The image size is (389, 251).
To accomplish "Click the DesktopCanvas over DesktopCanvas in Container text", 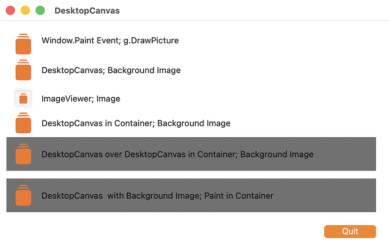I will (x=139, y=154).
